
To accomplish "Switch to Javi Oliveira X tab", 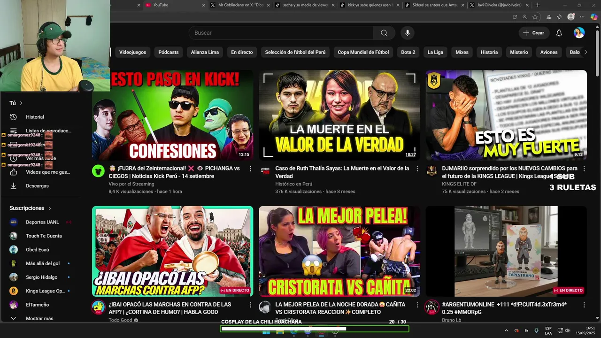I will [499, 5].
